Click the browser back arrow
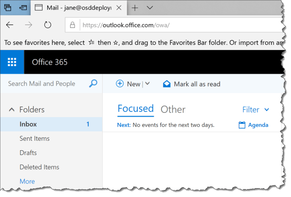 pos(10,25)
